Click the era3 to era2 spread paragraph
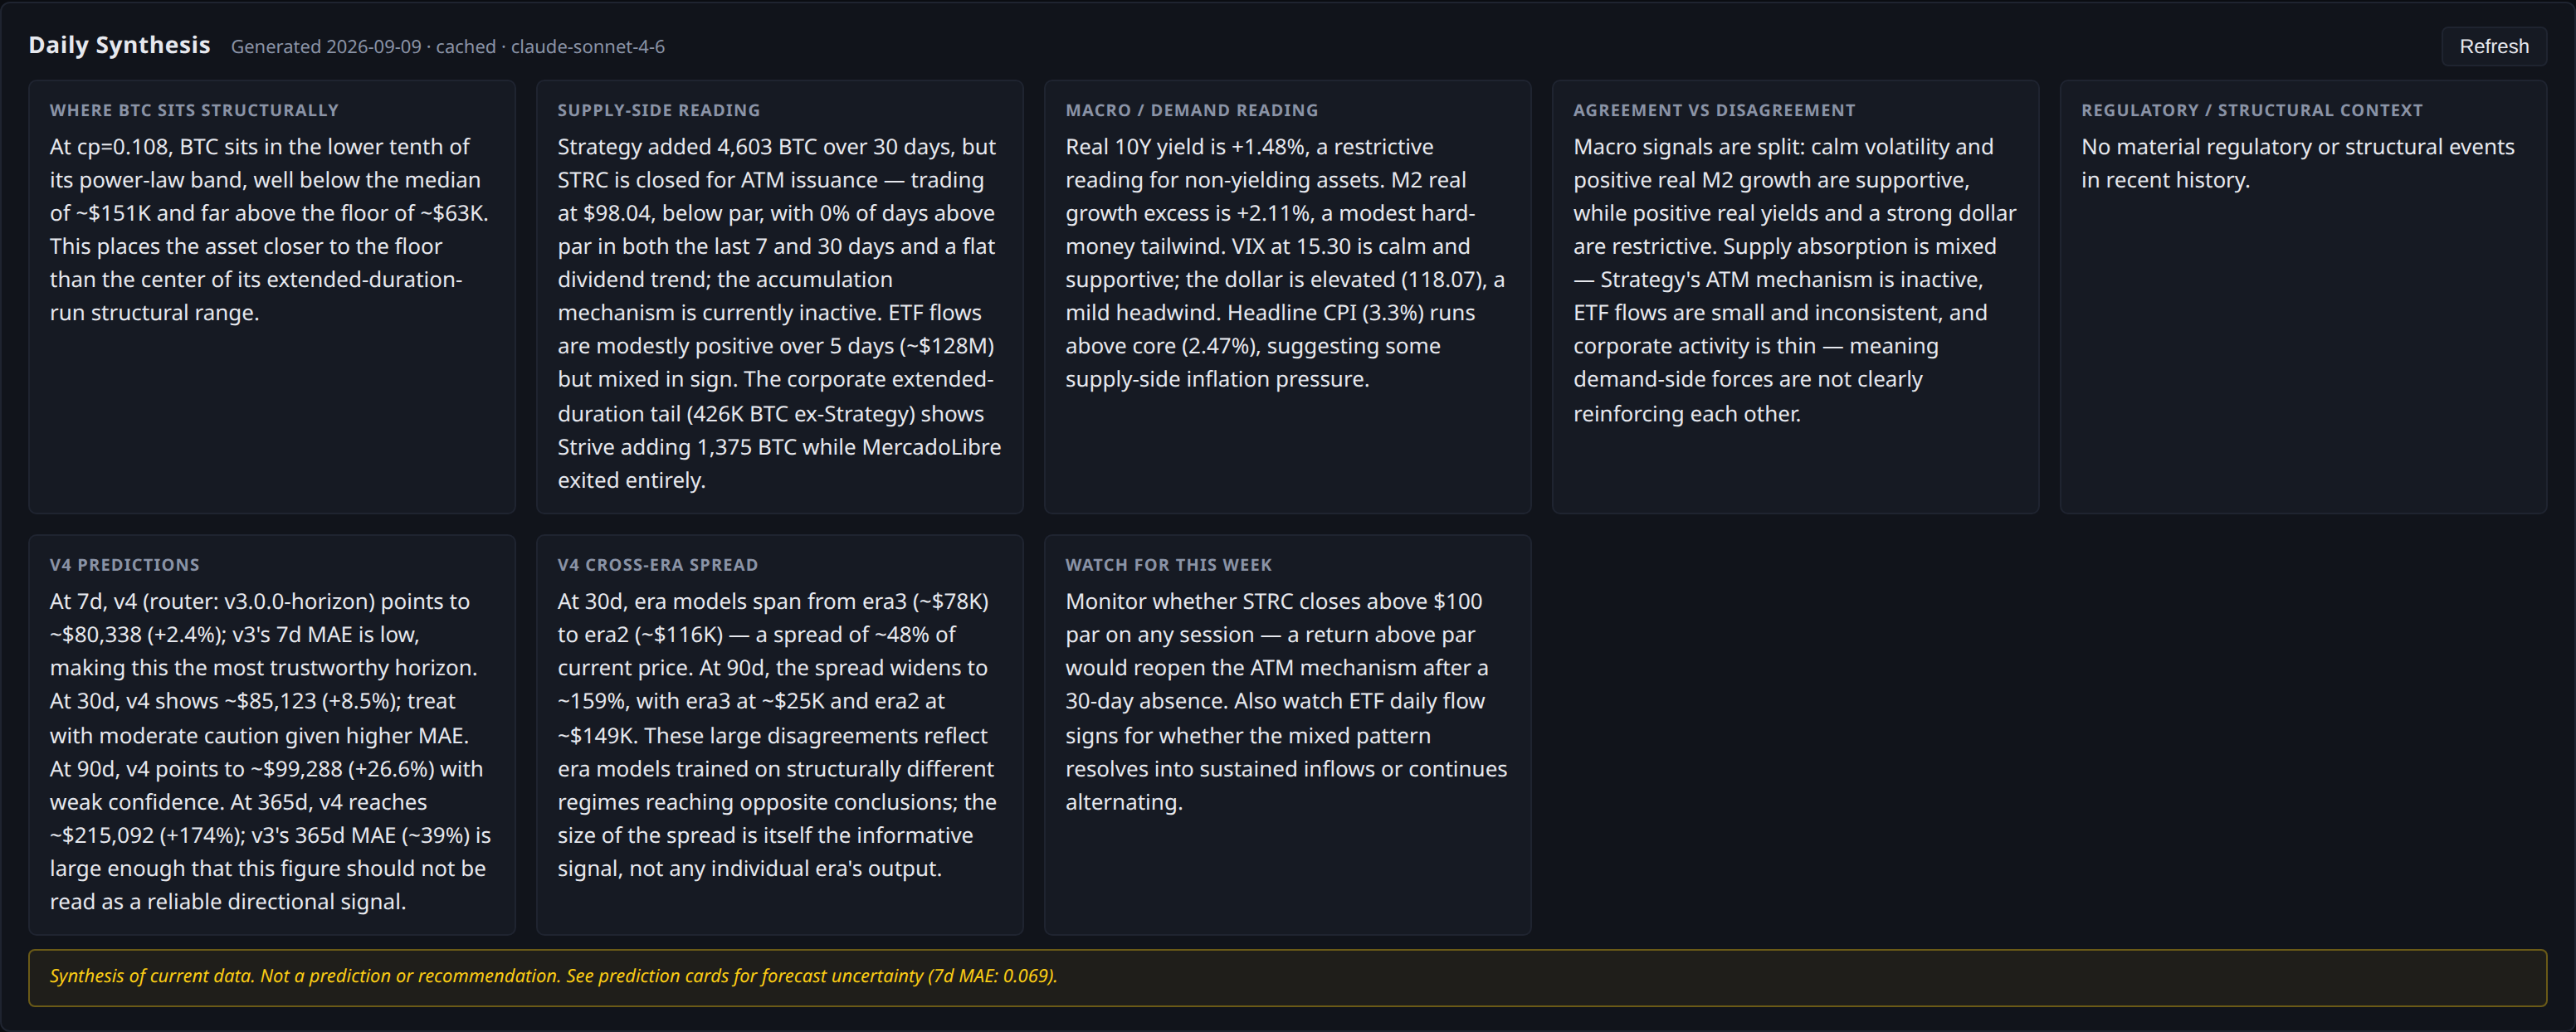The image size is (2576, 1032). 777,735
